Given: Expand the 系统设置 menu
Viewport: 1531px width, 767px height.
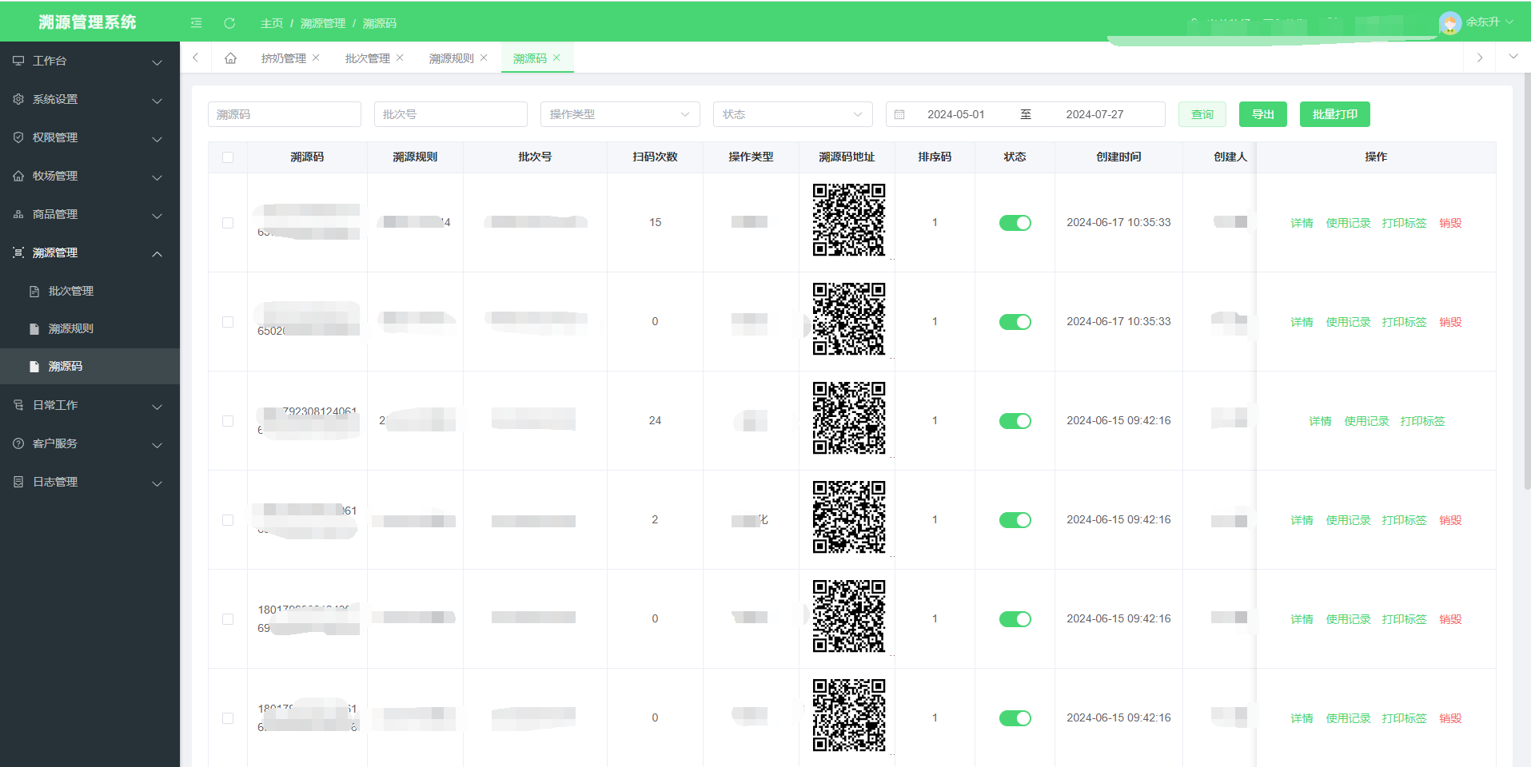Looking at the screenshot, I should coord(157,101).
